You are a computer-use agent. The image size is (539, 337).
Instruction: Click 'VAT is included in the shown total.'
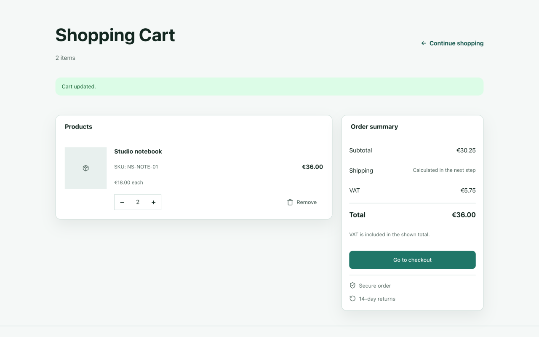390,235
